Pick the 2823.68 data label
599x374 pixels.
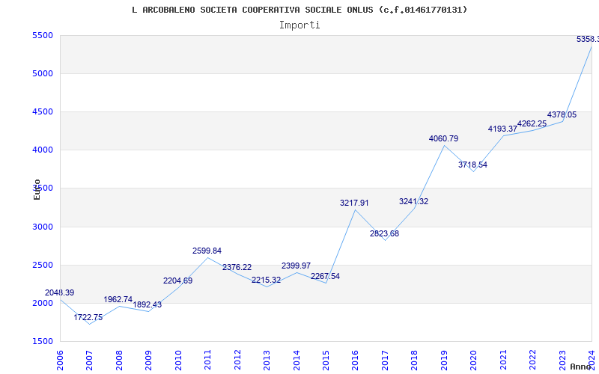(385, 233)
